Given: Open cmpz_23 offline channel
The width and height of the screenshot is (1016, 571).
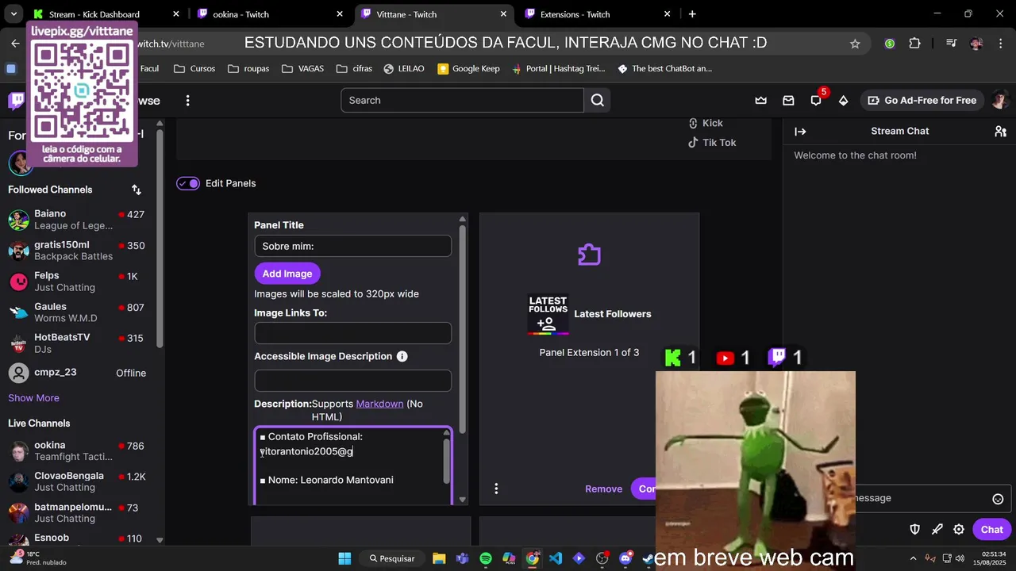Looking at the screenshot, I should click(79, 373).
